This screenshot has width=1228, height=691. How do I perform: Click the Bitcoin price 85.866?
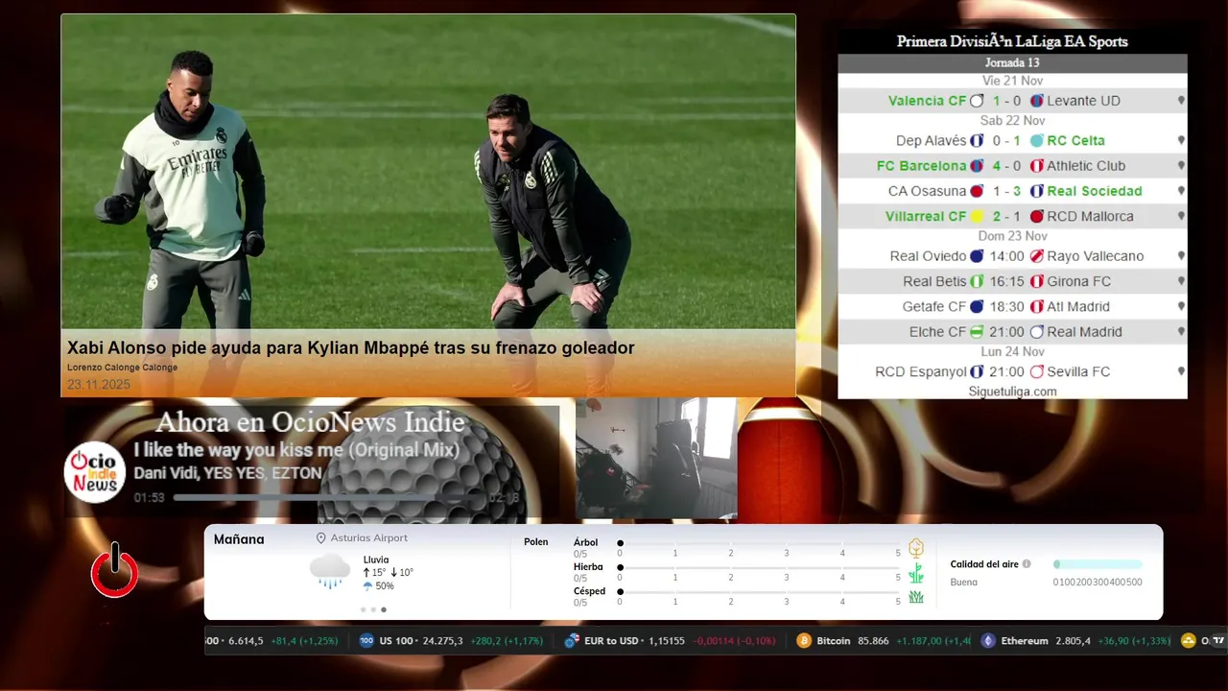pyautogui.click(x=871, y=641)
